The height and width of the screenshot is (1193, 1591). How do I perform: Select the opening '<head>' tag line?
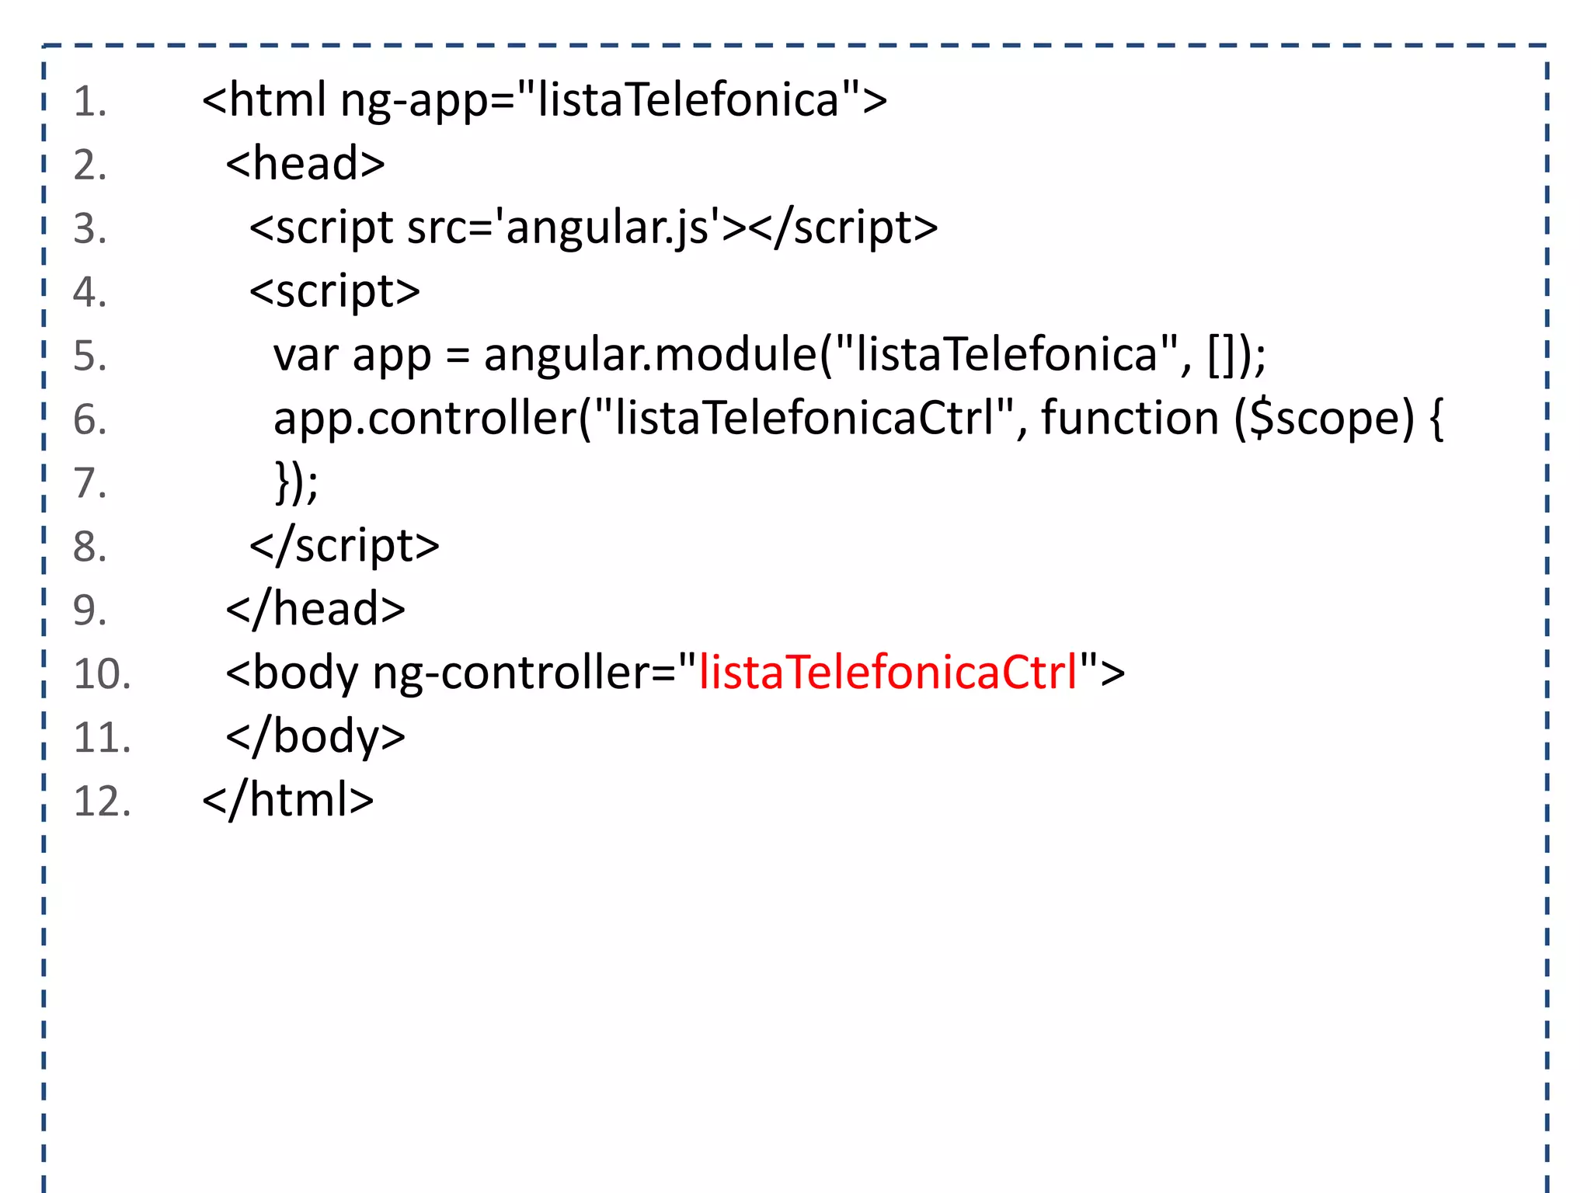pyautogui.click(x=305, y=164)
